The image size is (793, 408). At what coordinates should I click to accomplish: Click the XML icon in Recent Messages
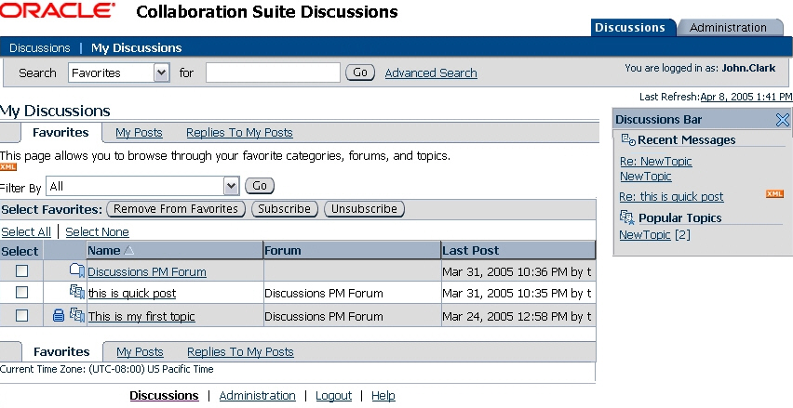tap(774, 194)
